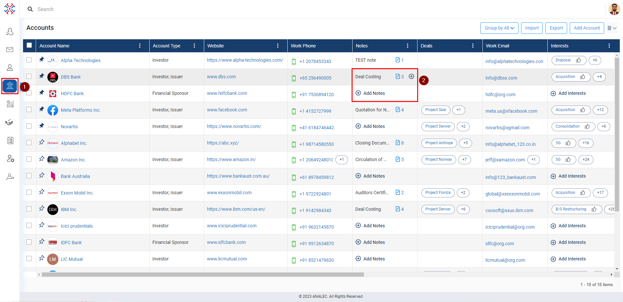Open the Project Seal deal tag
Viewport: 623px width, 302px height.
(x=436, y=110)
